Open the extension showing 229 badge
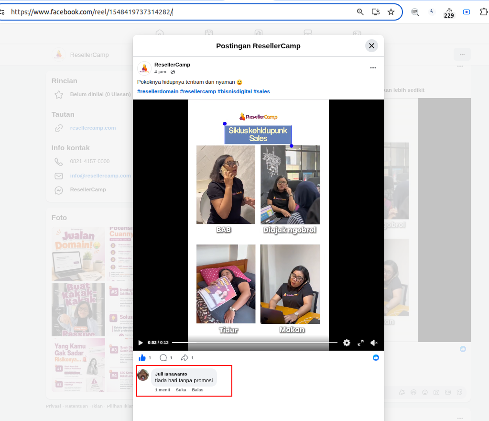This screenshot has height=421, width=489. [x=449, y=13]
